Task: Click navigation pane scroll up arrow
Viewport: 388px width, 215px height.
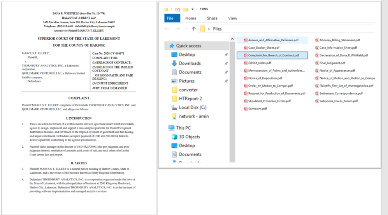Action: [232, 39]
